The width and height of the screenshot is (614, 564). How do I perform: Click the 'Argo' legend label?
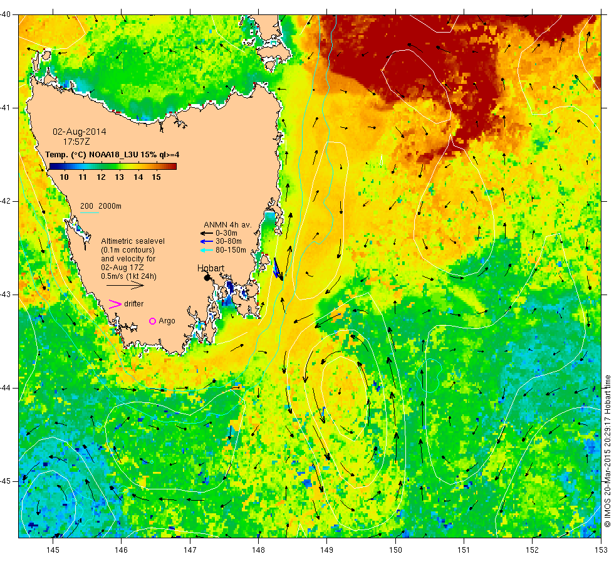(x=167, y=321)
